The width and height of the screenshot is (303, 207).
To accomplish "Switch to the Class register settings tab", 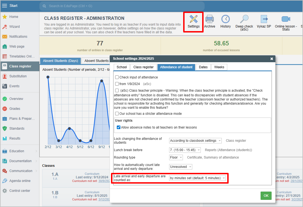I will click(143, 67).
